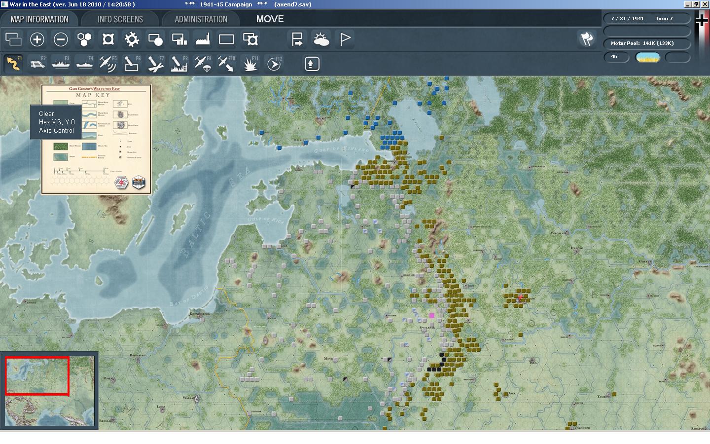Select Air Transfer mode (F10) icon
Screen dimensions: 710x444
point(226,64)
